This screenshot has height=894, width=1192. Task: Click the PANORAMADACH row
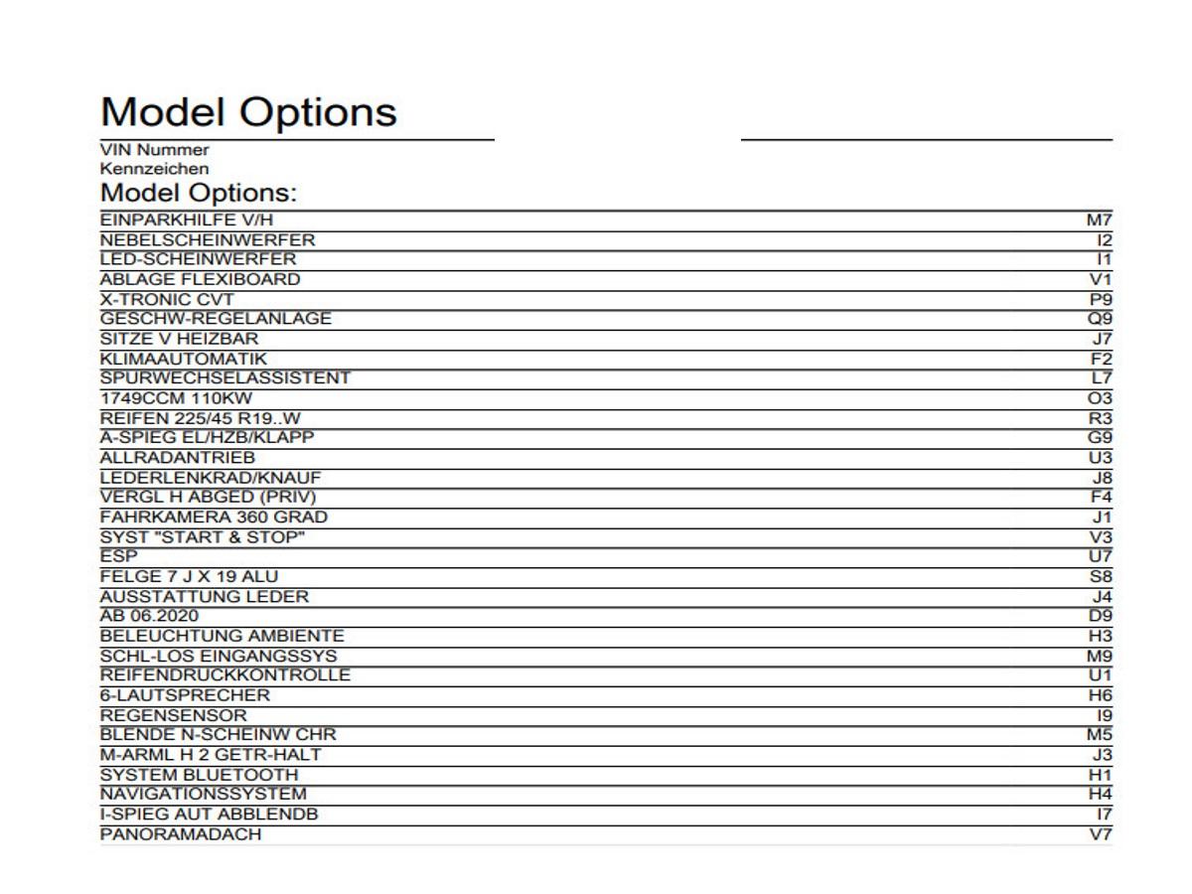pos(606,834)
